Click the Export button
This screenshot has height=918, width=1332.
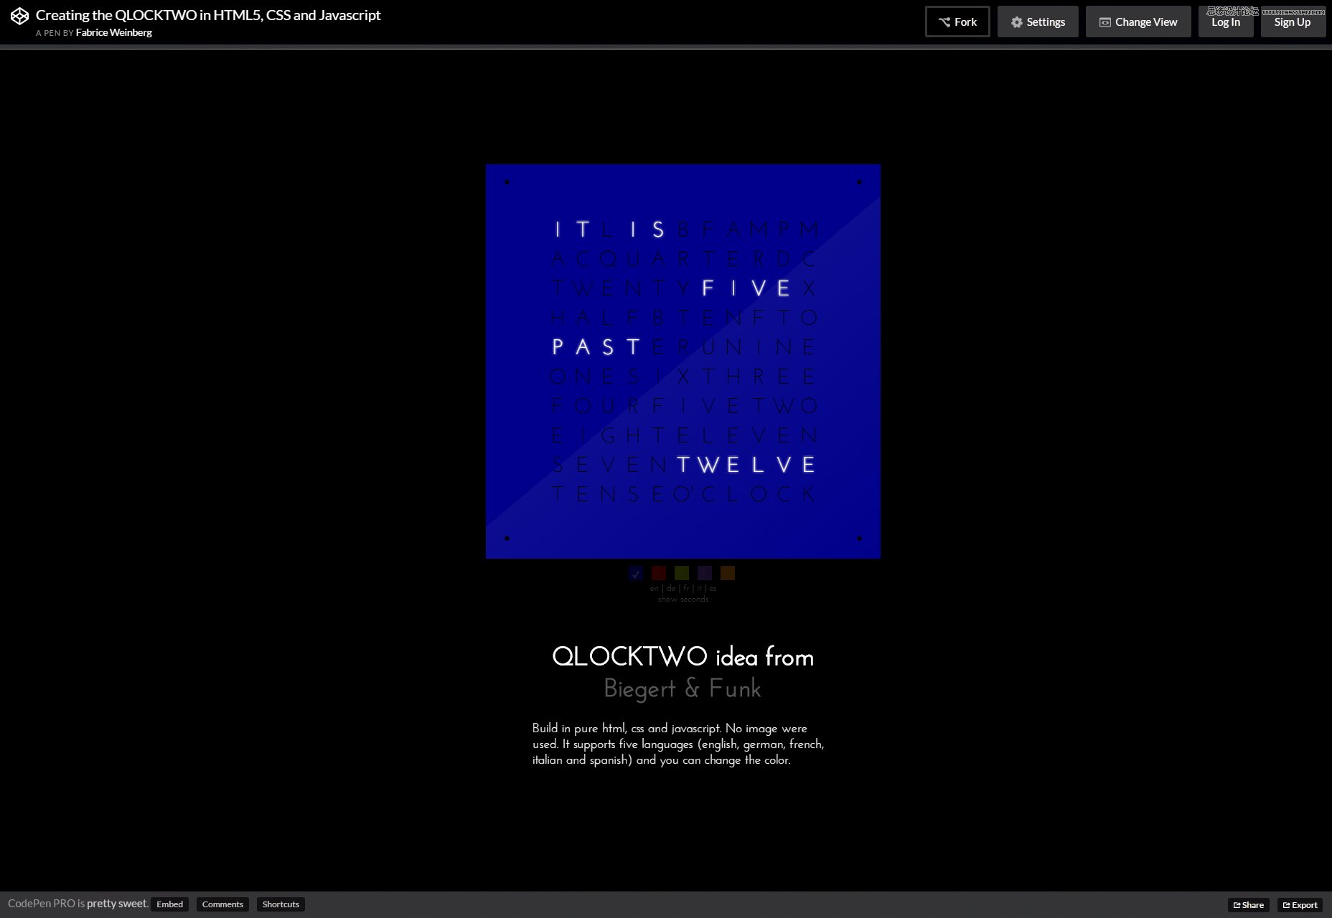[1300, 905]
